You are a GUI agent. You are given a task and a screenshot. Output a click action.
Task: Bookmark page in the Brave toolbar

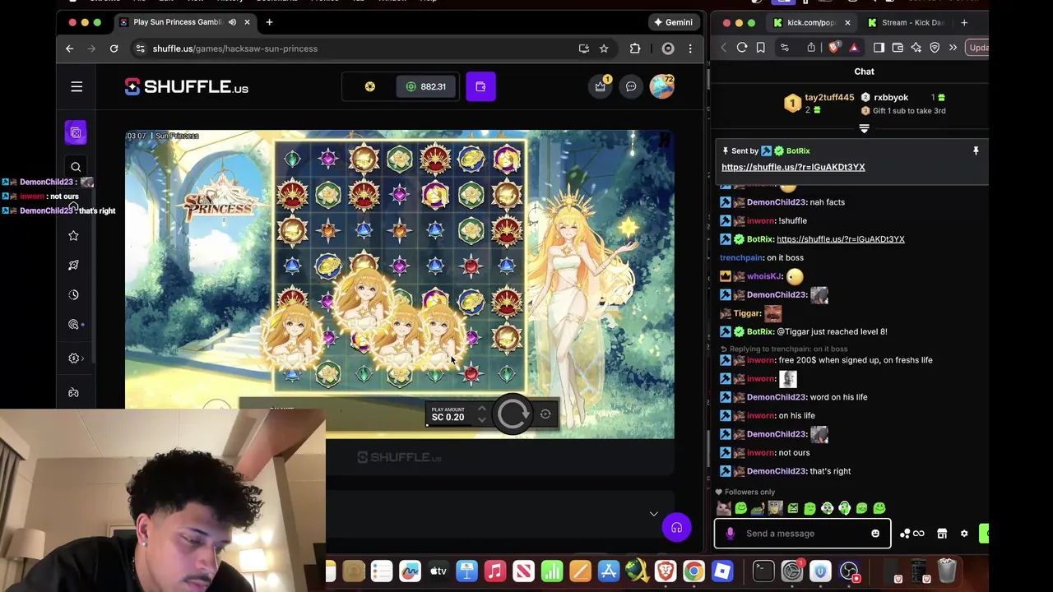click(x=761, y=48)
